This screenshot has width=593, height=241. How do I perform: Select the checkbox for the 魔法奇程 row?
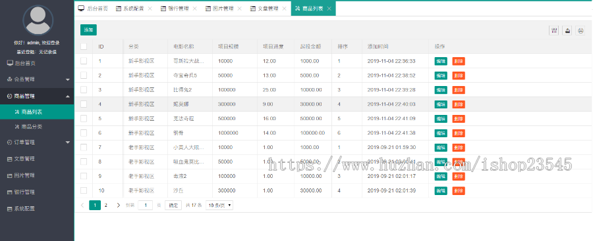pyautogui.click(x=84, y=118)
